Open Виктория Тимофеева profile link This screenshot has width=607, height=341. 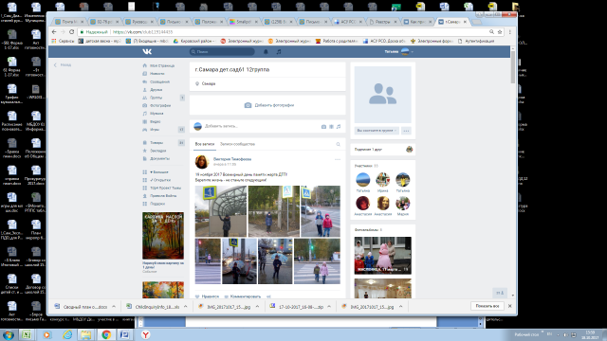(232, 159)
